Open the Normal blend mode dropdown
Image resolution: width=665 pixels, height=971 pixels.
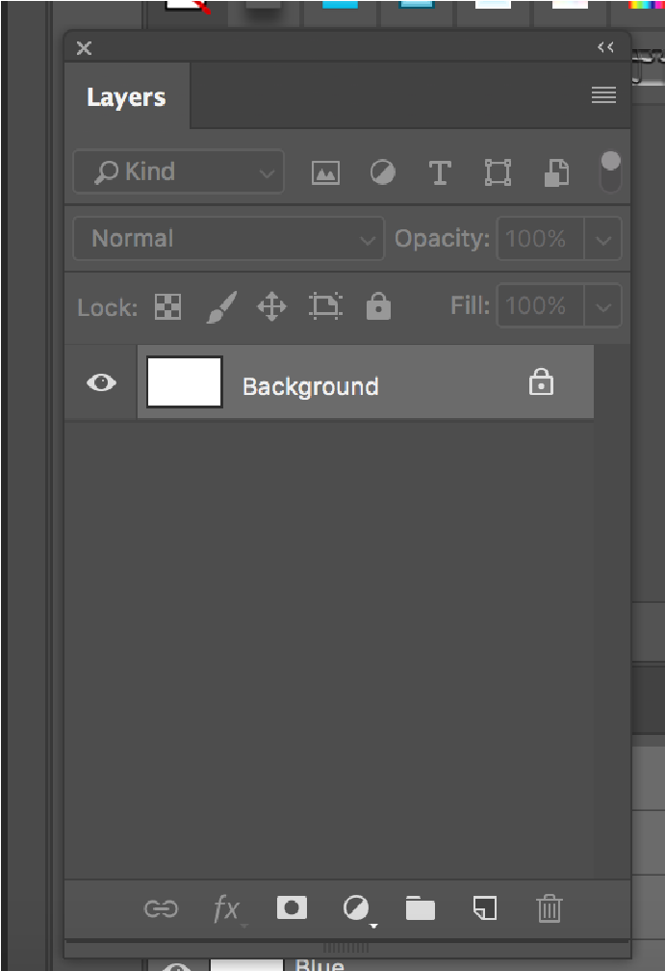tap(228, 239)
